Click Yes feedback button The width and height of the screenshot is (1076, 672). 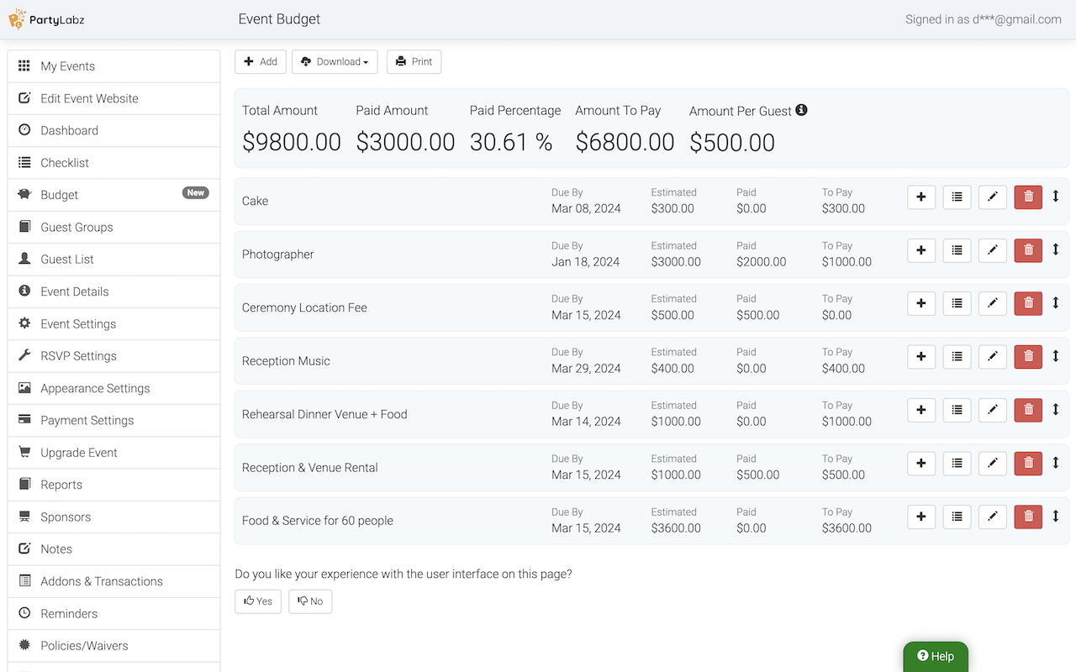[258, 601]
